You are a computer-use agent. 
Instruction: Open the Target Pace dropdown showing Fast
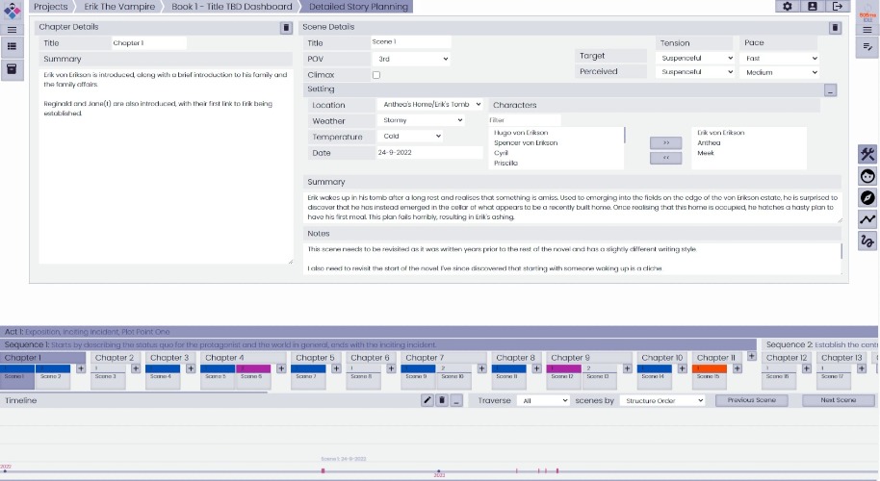point(779,59)
